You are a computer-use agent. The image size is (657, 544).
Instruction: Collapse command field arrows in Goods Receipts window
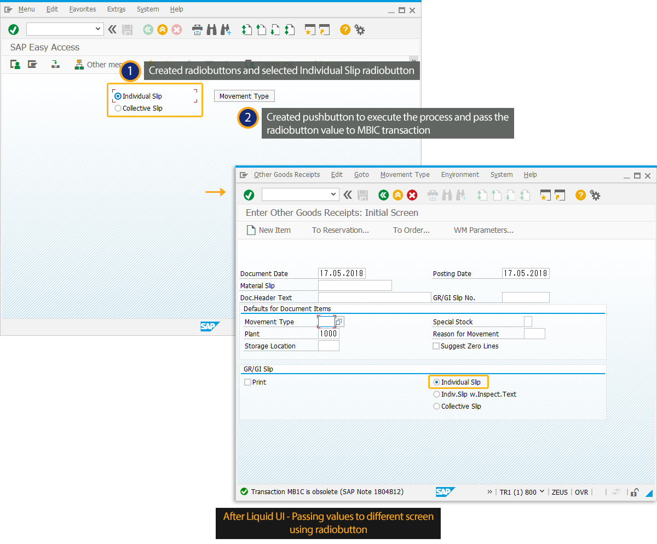pyautogui.click(x=348, y=195)
